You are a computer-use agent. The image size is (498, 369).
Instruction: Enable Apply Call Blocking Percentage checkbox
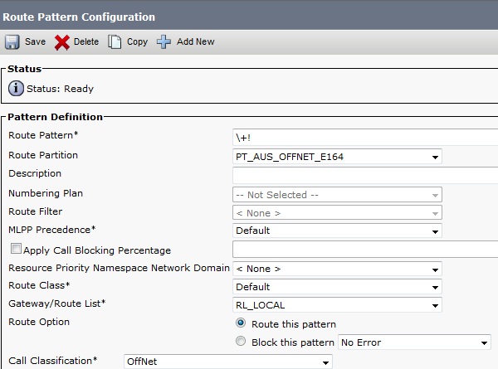click(15, 250)
